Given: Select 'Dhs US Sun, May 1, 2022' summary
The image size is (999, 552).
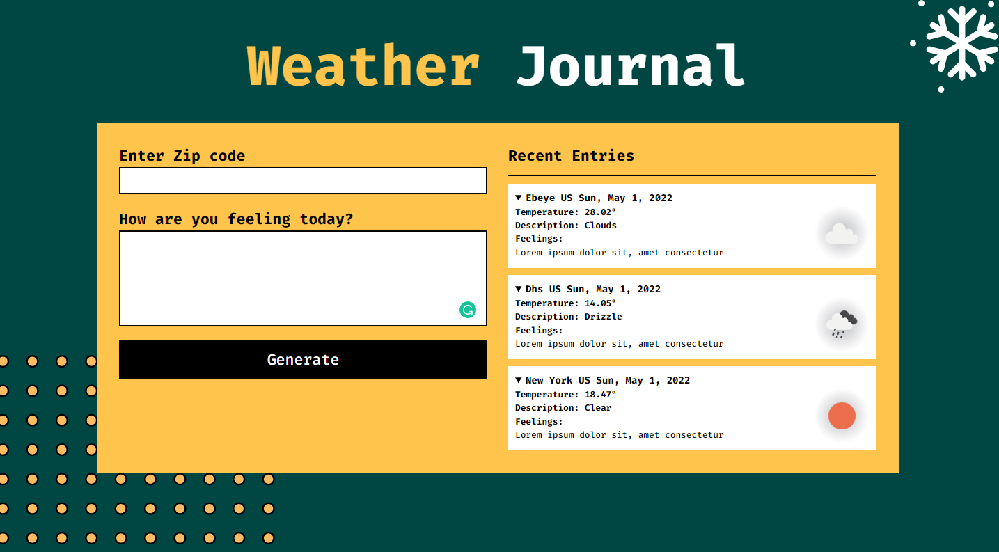Looking at the screenshot, I should pos(588,289).
